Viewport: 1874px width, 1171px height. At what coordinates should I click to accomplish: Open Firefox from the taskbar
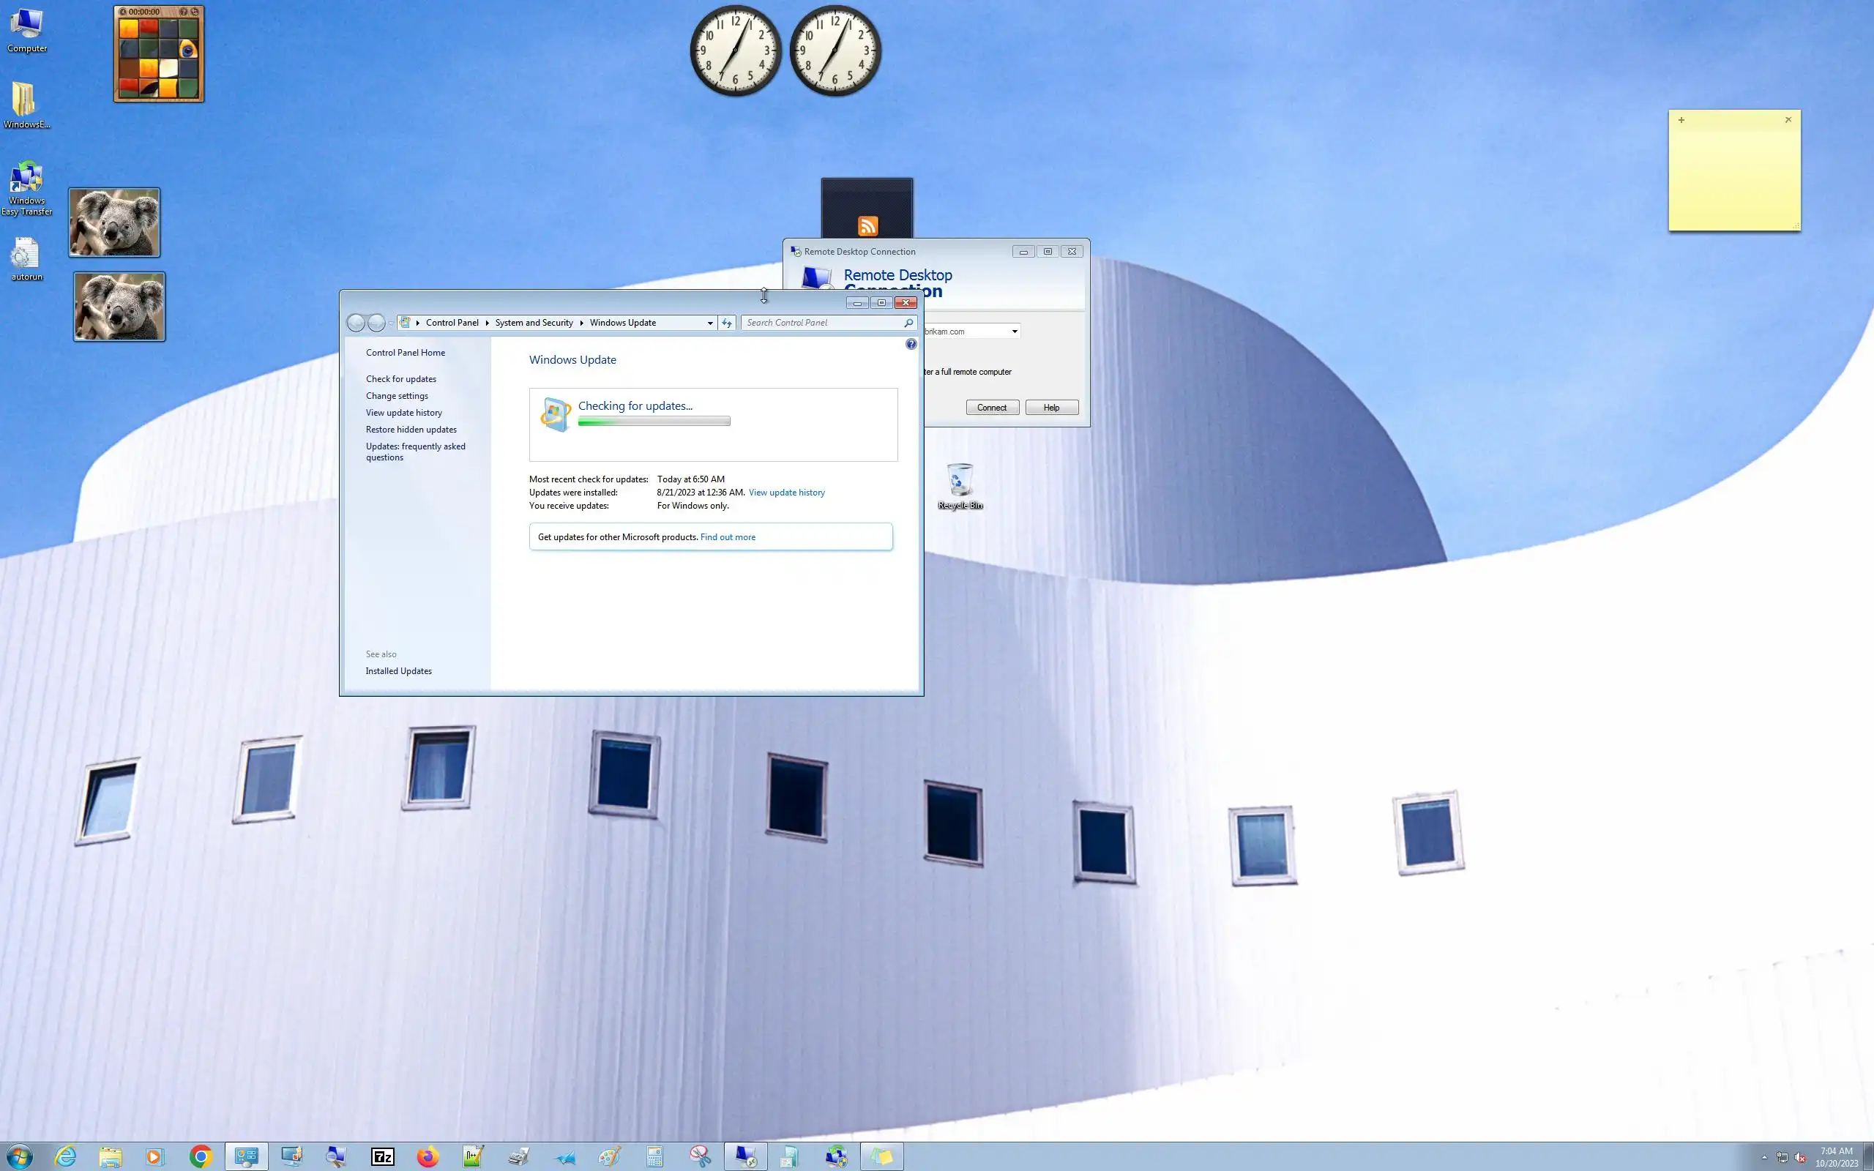pyautogui.click(x=428, y=1156)
